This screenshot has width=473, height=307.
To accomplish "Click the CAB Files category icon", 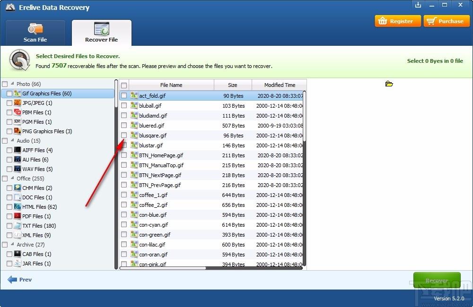I will pos(18,254).
